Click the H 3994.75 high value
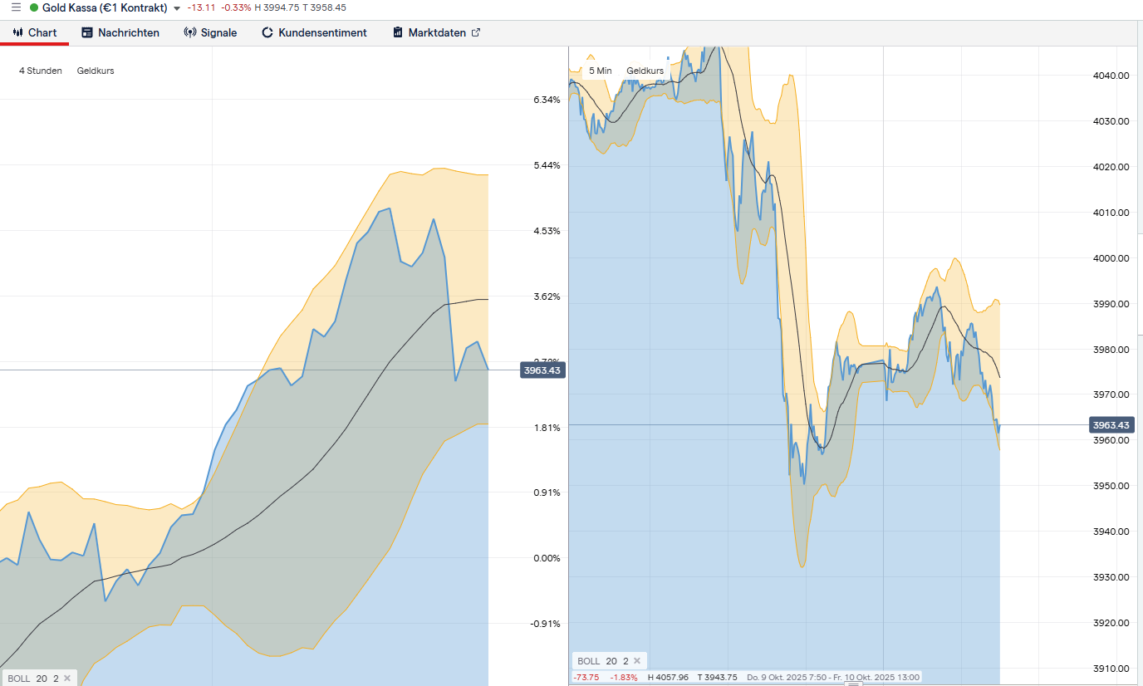Screen dimensions: 1143x686 (x=277, y=7)
